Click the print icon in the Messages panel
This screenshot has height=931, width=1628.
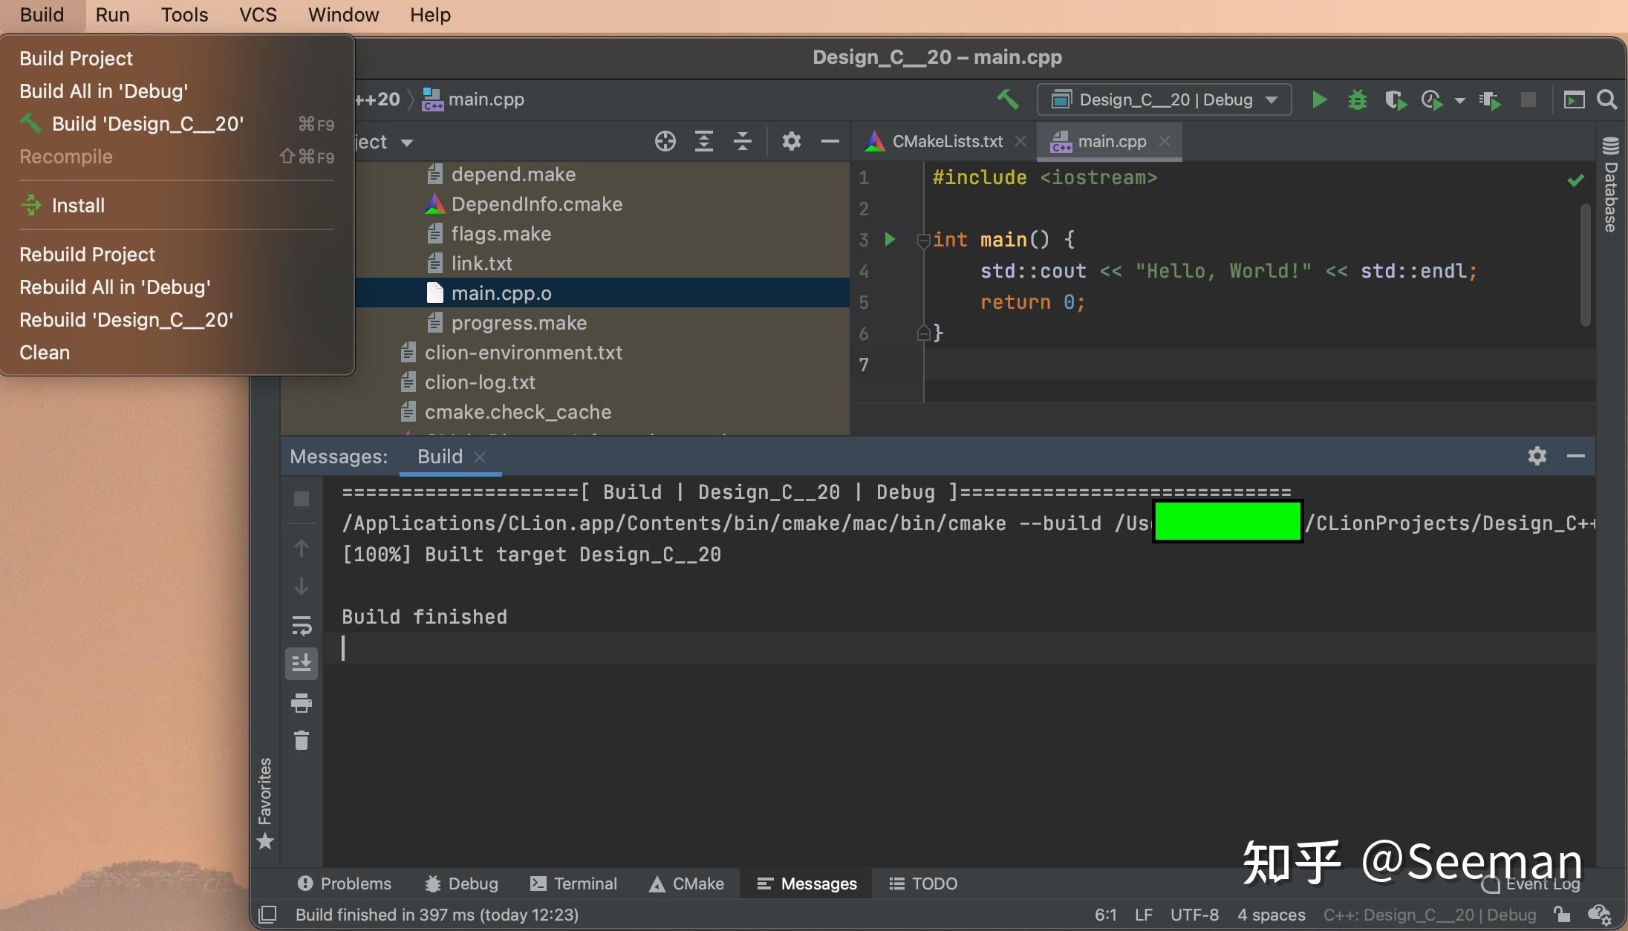coord(302,702)
